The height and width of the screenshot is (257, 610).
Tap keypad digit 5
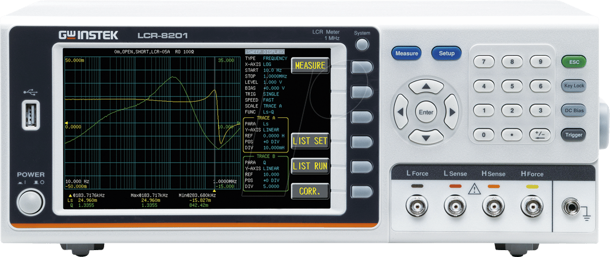point(512,86)
